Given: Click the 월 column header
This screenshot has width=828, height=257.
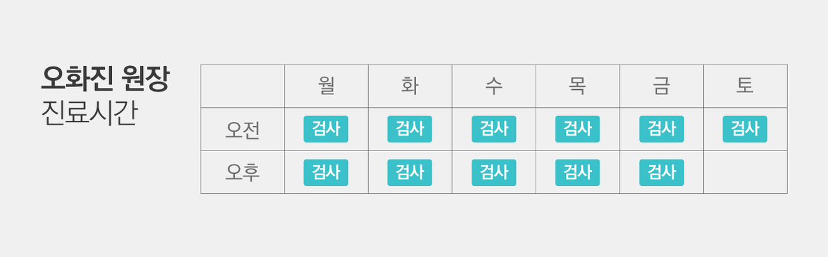Looking at the screenshot, I should point(326,87).
